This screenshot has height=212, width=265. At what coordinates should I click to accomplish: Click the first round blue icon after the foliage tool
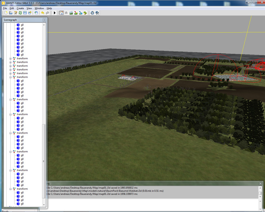click(x=92, y=13)
